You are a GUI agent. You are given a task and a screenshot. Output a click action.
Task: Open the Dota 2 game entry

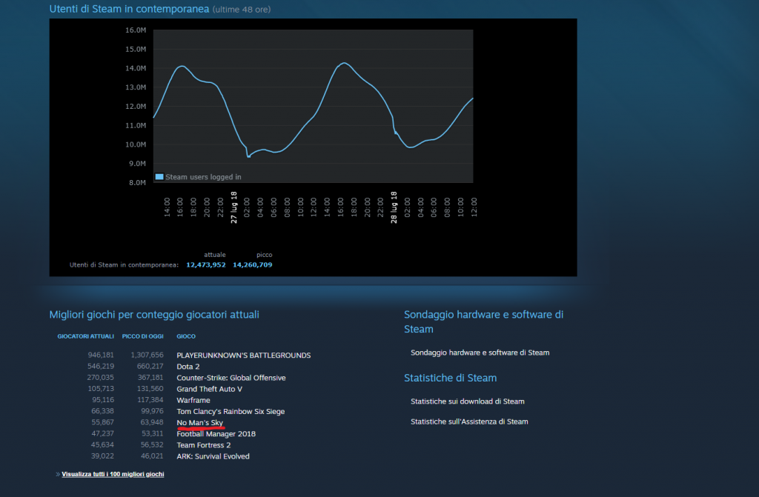tap(188, 366)
